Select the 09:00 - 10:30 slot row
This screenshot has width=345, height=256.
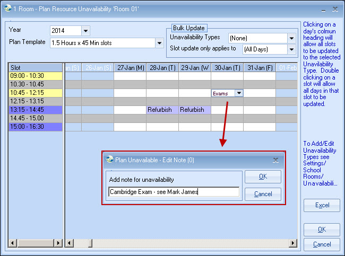[36, 76]
